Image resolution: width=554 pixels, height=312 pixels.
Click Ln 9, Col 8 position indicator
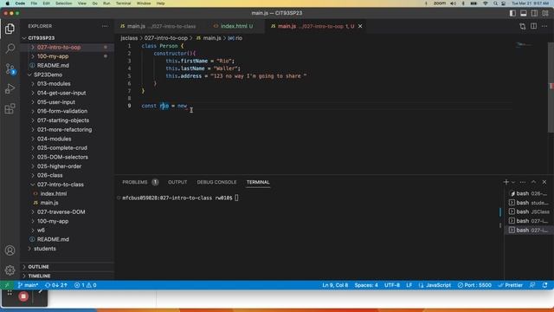(335, 285)
